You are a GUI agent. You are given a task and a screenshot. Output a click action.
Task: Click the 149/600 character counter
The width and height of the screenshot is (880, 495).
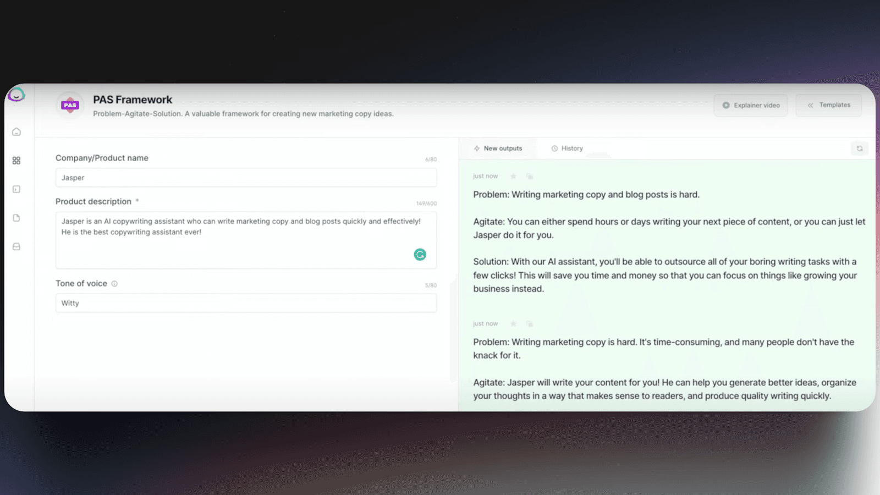(x=426, y=204)
